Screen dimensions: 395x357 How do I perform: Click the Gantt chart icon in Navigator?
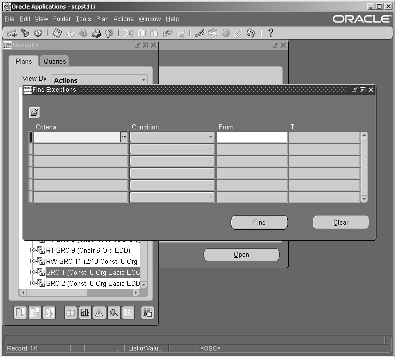click(x=128, y=313)
